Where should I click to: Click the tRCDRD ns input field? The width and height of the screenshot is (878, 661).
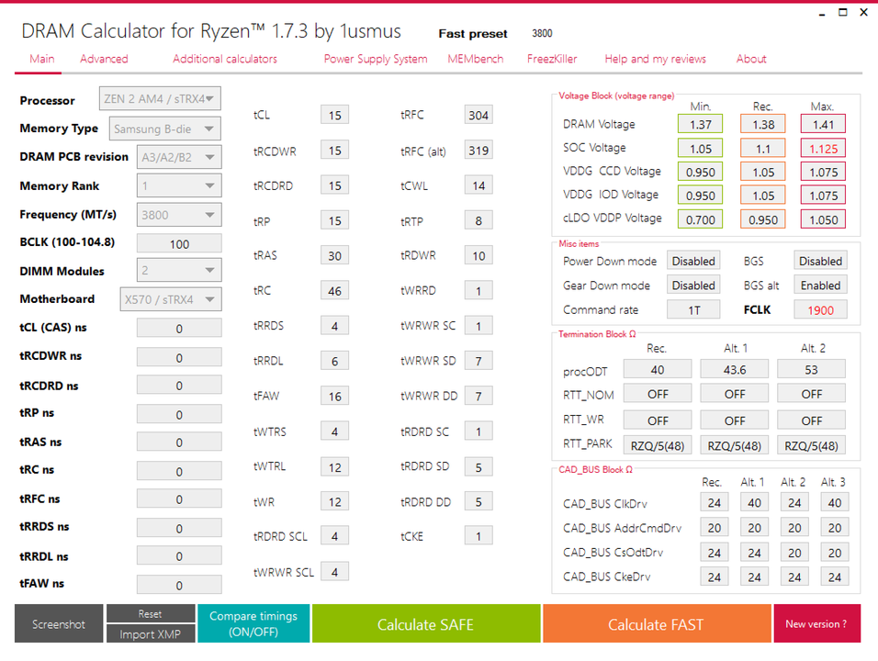click(x=179, y=386)
